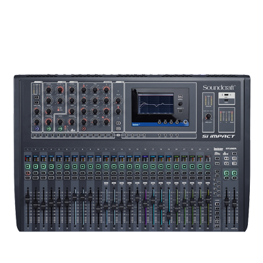Click the bottom-right red-ringed EQ knob

(107, 122)
